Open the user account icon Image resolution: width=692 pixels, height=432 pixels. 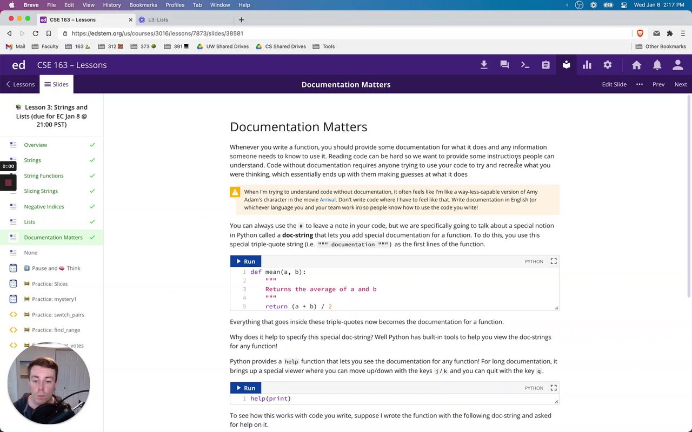click(677, 65)
